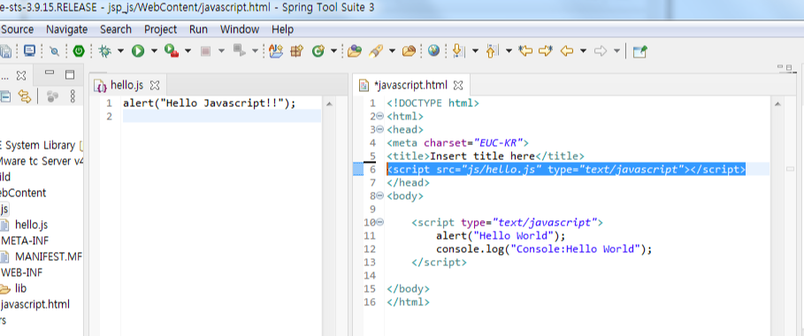The width and height of the screenshot is (804, 336).
Task: Open the Run menu
Action: pos(198,29)
